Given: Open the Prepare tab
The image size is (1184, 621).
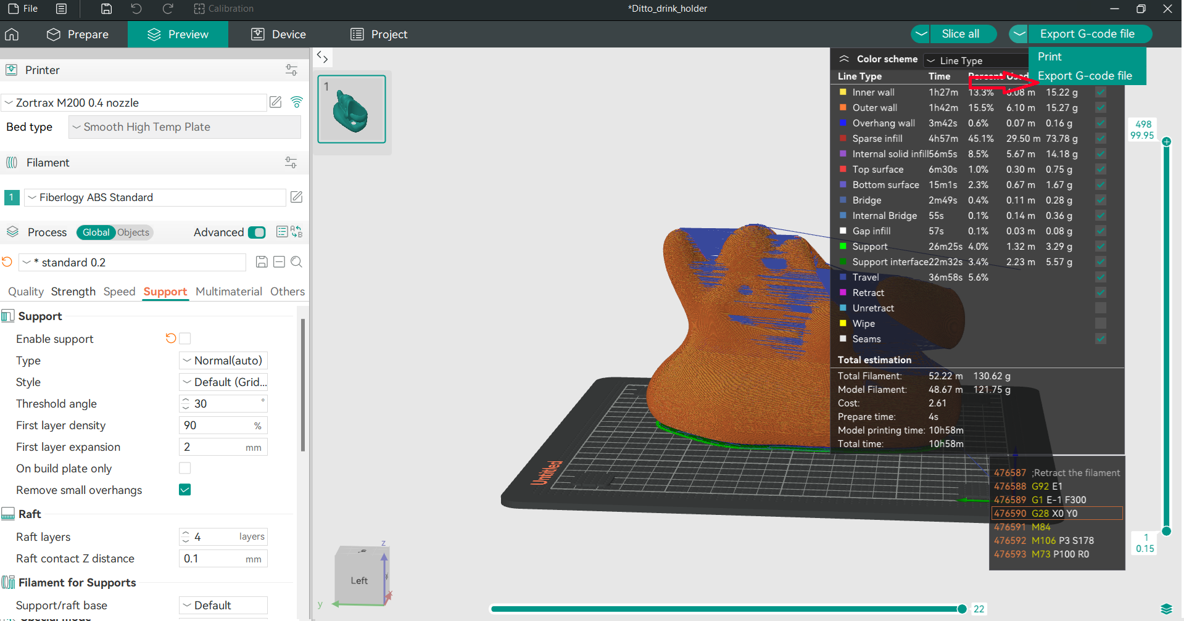Looking at the screenshot, I should point(78,35).
